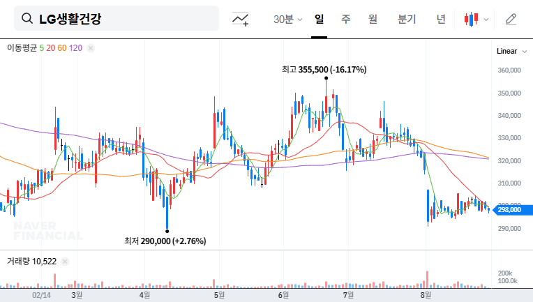Click the LG생활건강 search field
Screen dimensions: 533x302
117,18
